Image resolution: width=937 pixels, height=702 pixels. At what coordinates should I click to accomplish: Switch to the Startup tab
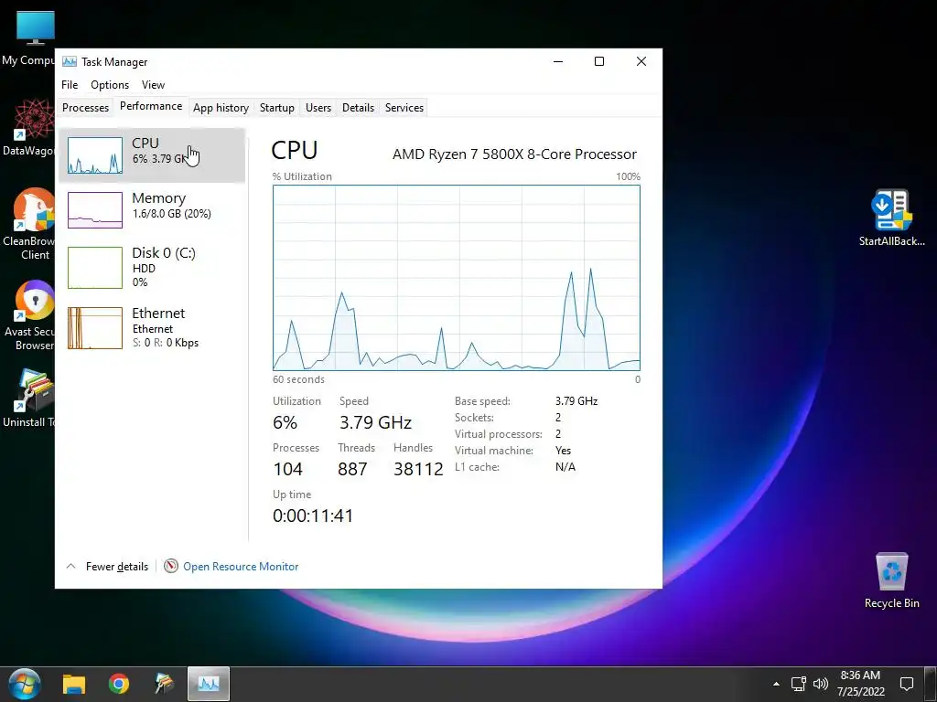click(x=276, y=108)
